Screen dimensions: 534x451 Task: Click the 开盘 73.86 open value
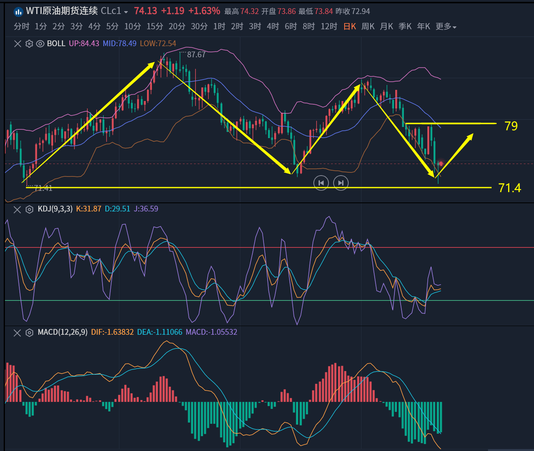click(278, 12)
